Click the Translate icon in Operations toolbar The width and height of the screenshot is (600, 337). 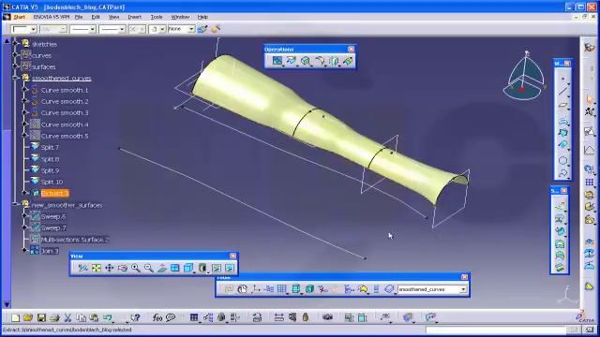tap(334, 60)
